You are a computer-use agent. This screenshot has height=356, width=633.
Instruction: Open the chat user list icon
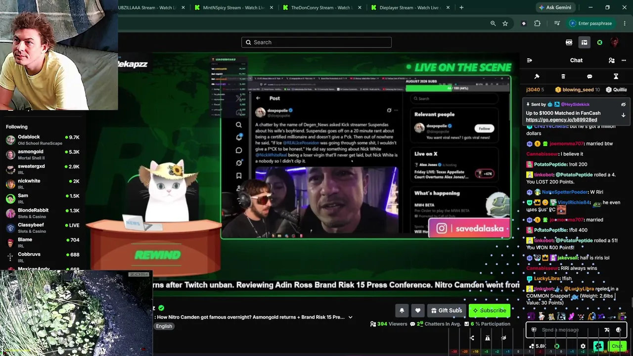click(x=612, y=60)
